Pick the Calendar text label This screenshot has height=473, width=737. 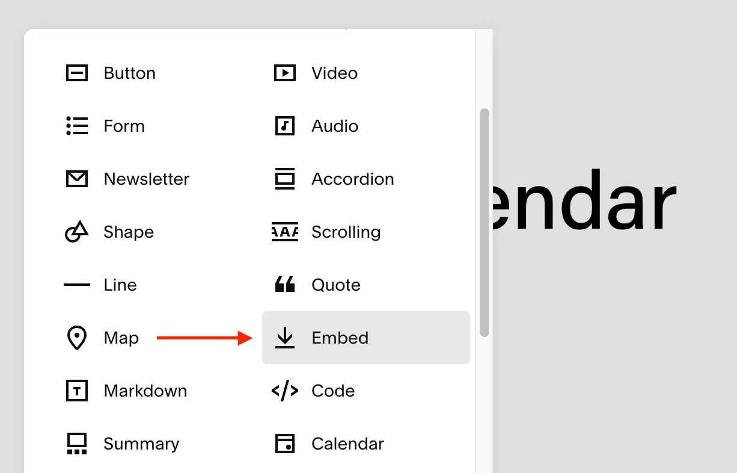[x=347, y=444]
